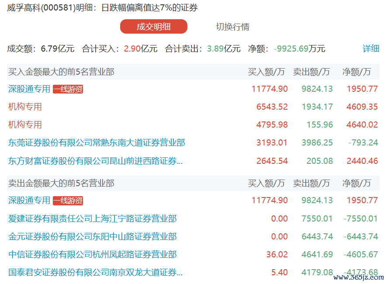The width and height of the screenshot is (387, 284).
Task: Click sell amount 155.96
Action: [x=320, y=125]
